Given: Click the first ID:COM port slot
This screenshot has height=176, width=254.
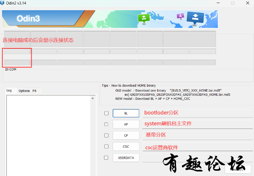Looking at the screenshot, I should click(x=17, y=39).
